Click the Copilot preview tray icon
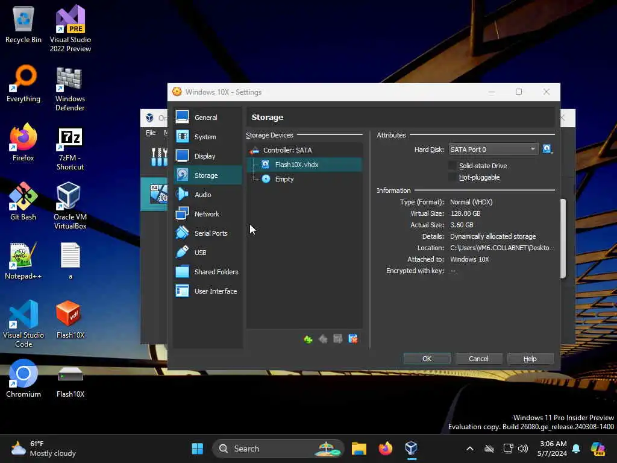 click(x=598, y=449)
